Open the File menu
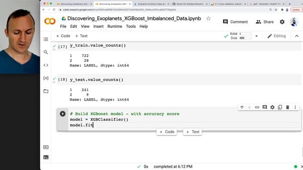 [x=63, y=26]
